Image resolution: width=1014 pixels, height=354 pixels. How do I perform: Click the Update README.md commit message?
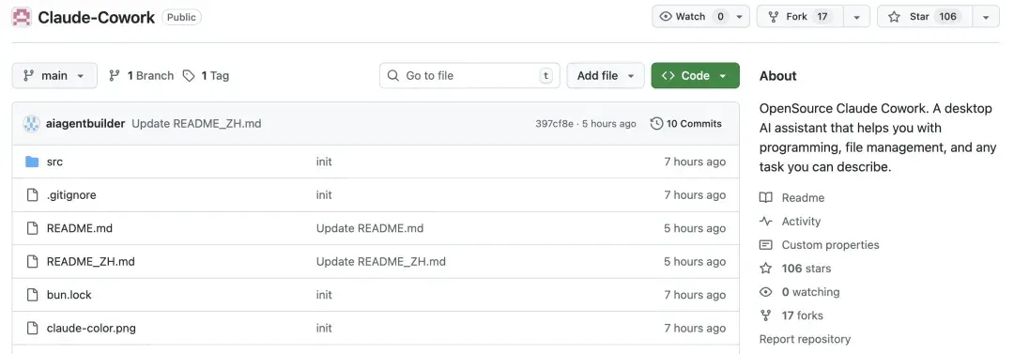pos(370,228)
